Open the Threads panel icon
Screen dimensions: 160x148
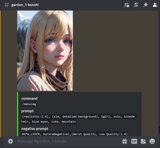[x=127, y=5]
